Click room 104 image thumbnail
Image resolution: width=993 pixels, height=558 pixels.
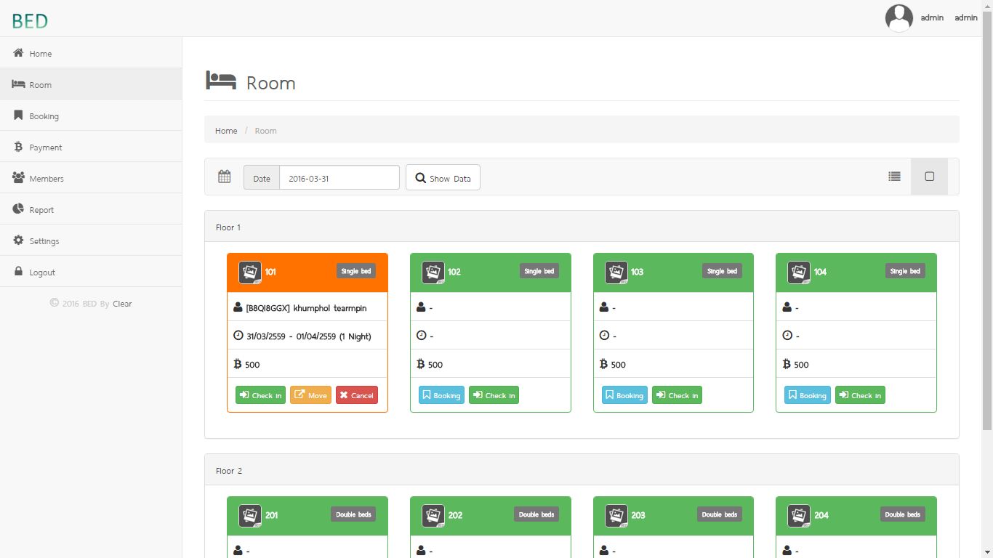pyautogui.click(x=799, y=272)
